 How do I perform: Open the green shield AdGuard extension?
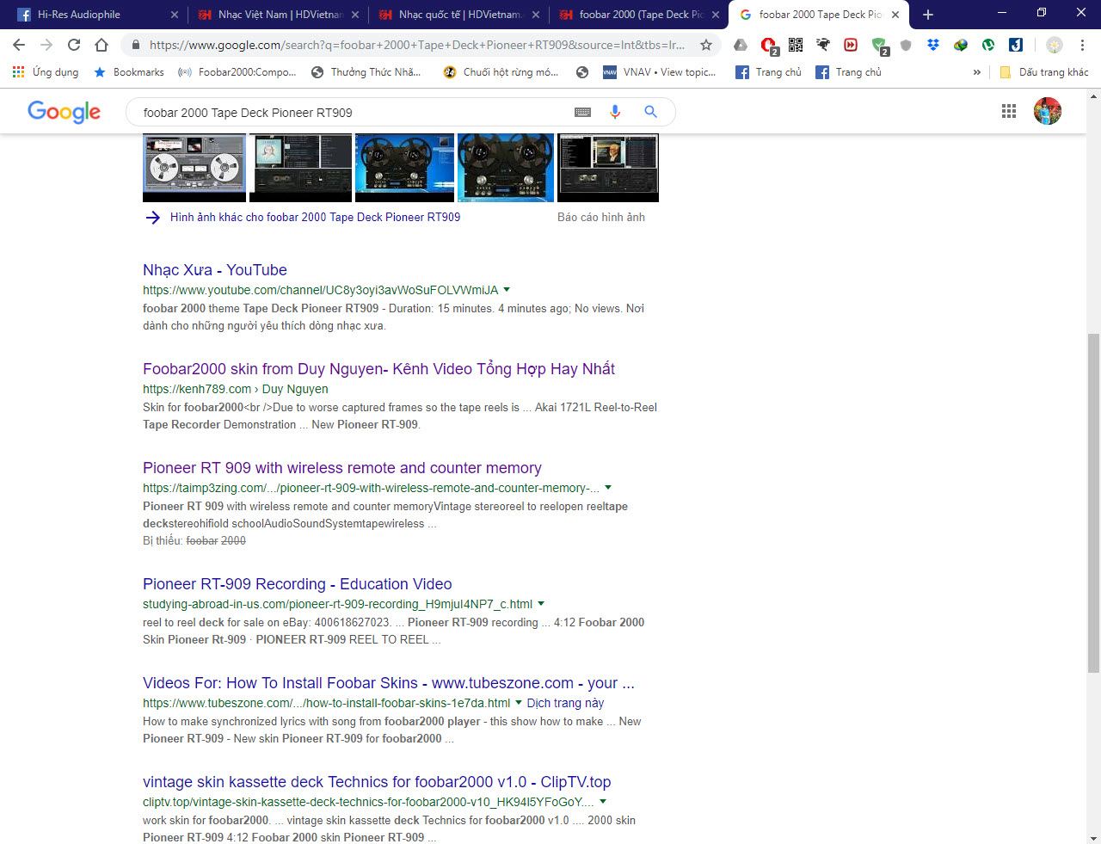(x=879, y=46)
